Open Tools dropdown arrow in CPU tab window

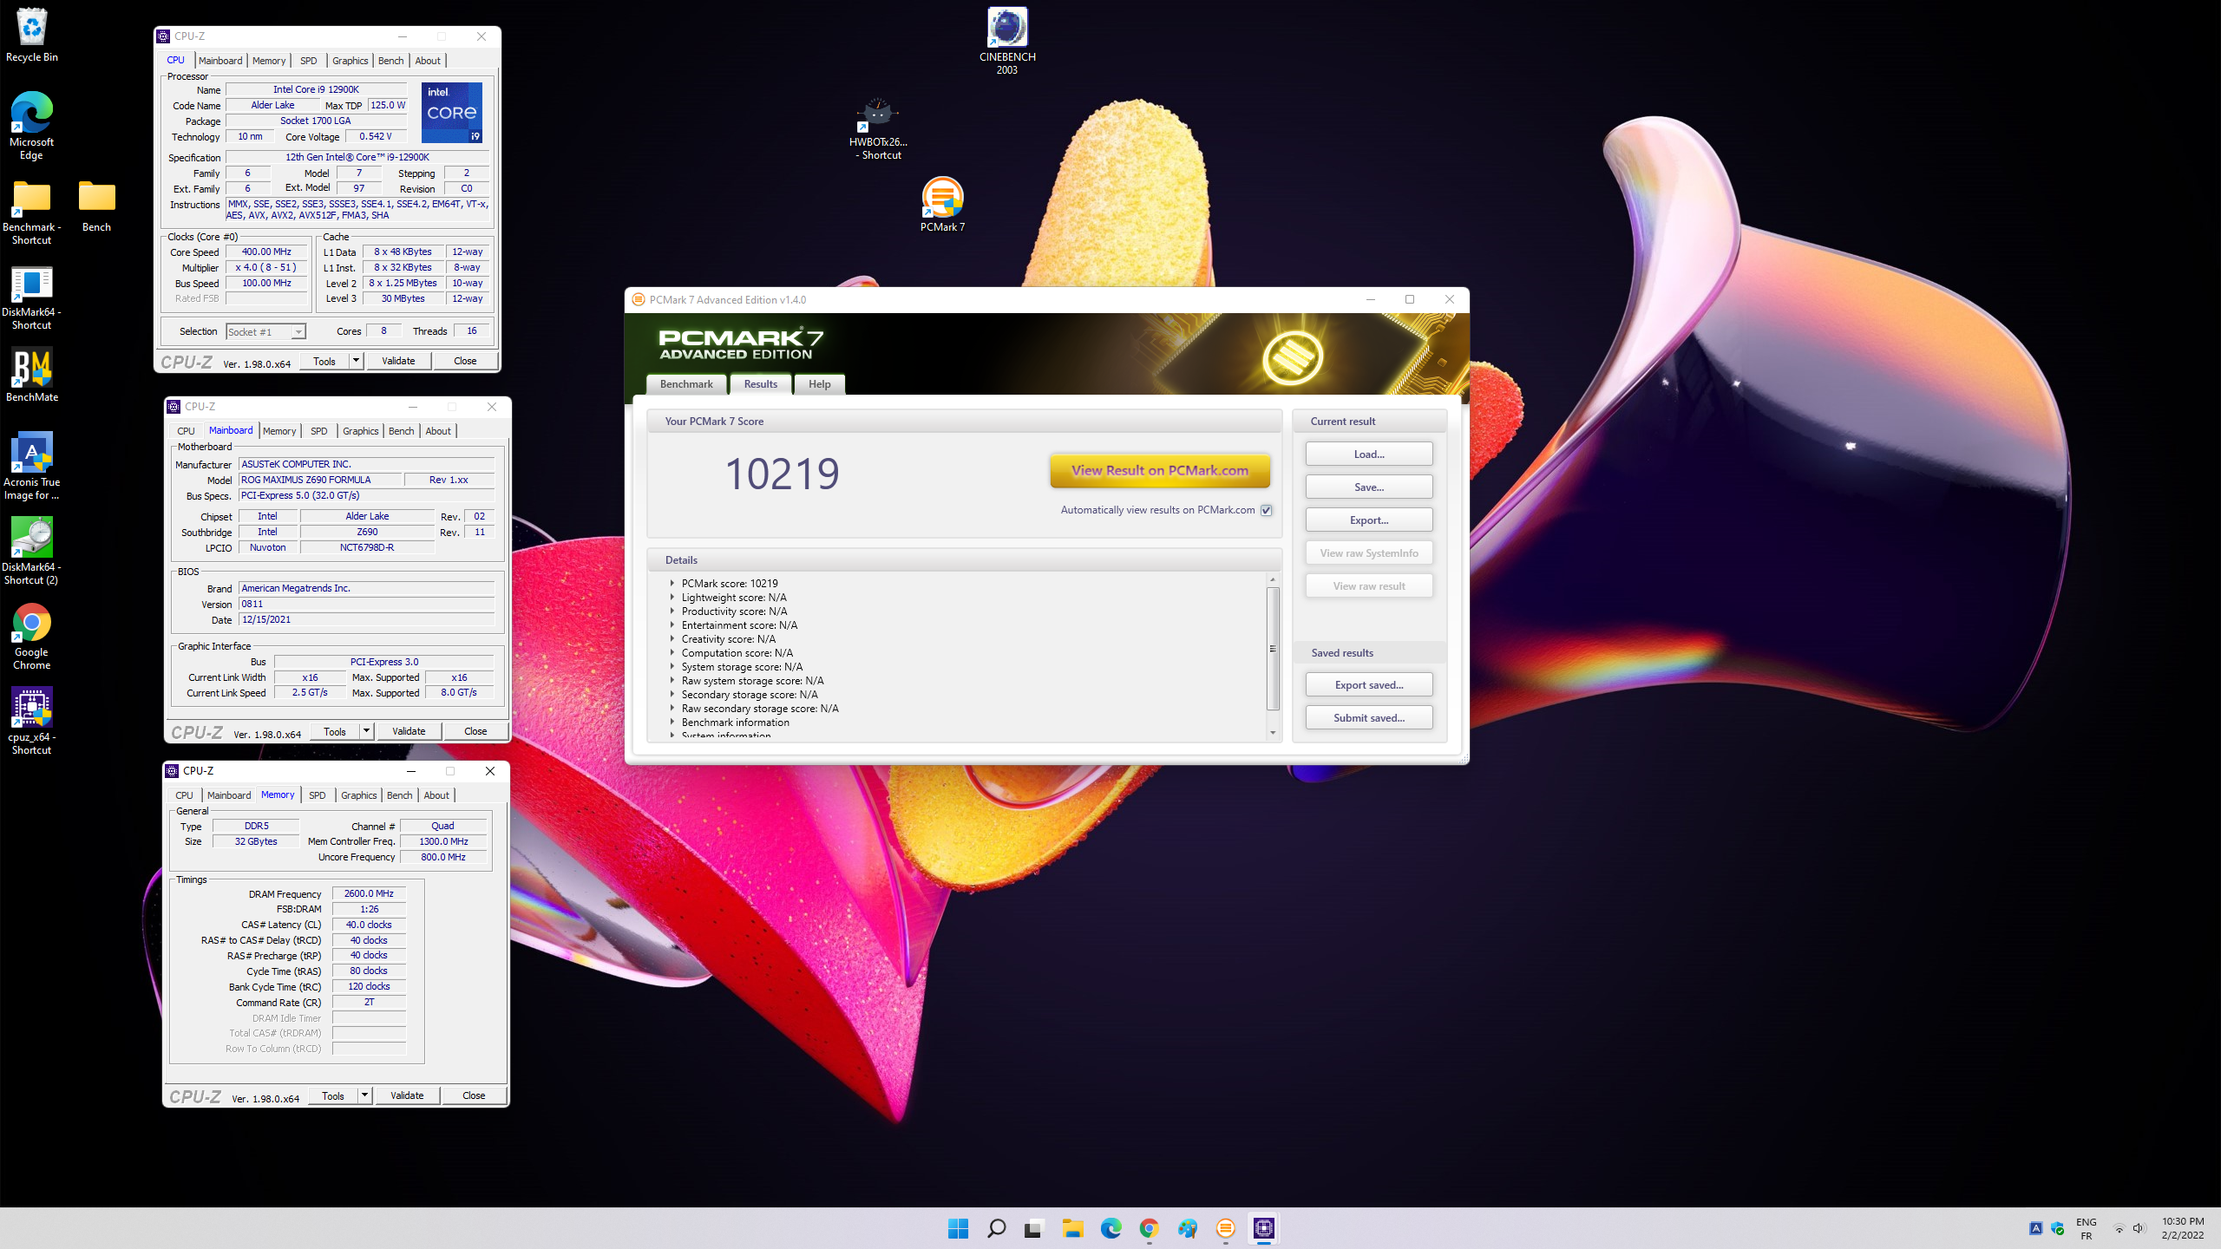pyautogui.click(x=356, y=361)
